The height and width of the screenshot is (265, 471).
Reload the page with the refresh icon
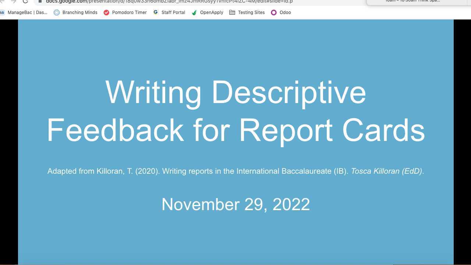[x=25, y=2]
